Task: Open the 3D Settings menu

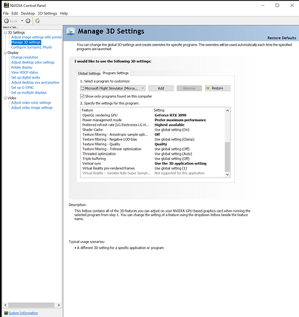Action: tap(48, 13)
